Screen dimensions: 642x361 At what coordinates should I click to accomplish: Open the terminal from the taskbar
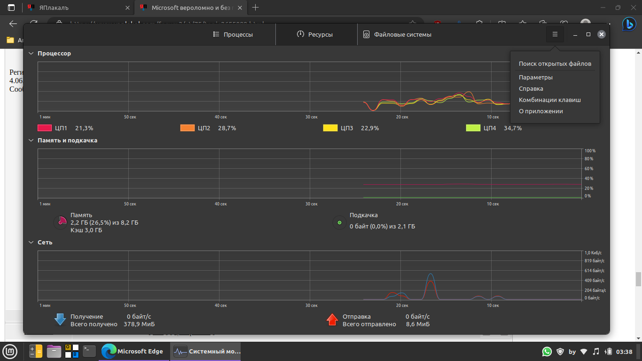pyautogui.click(x=89, y=351)
